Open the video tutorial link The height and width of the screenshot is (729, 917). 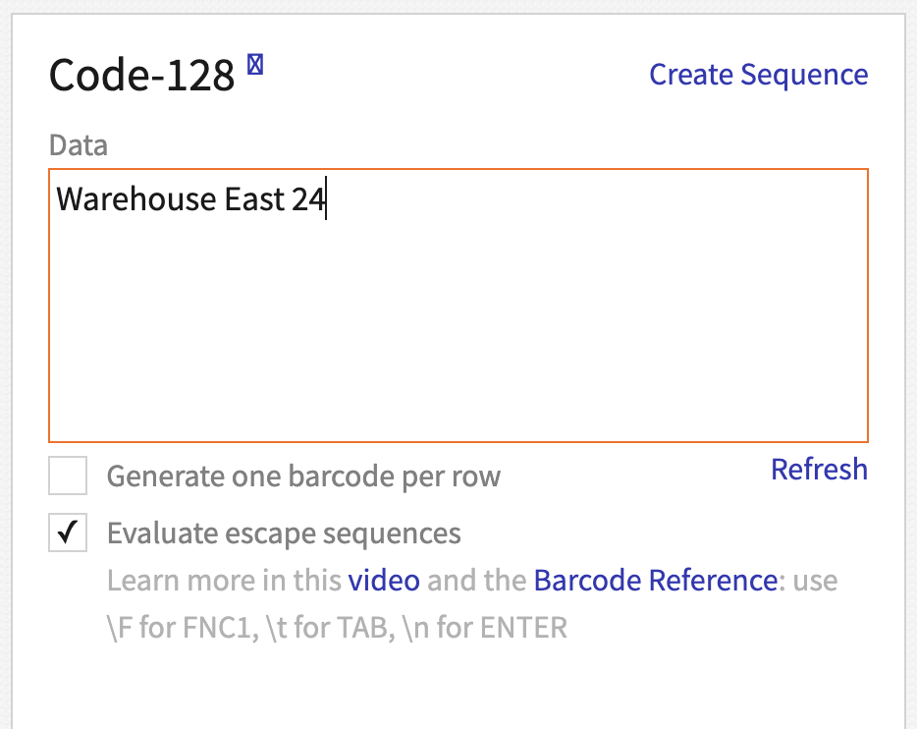pyautogui.click(x=384, y=581)
